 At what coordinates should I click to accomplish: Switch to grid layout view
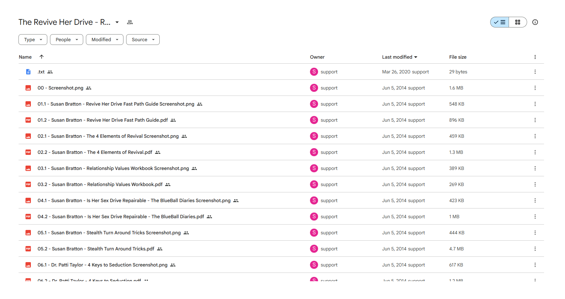518,22
